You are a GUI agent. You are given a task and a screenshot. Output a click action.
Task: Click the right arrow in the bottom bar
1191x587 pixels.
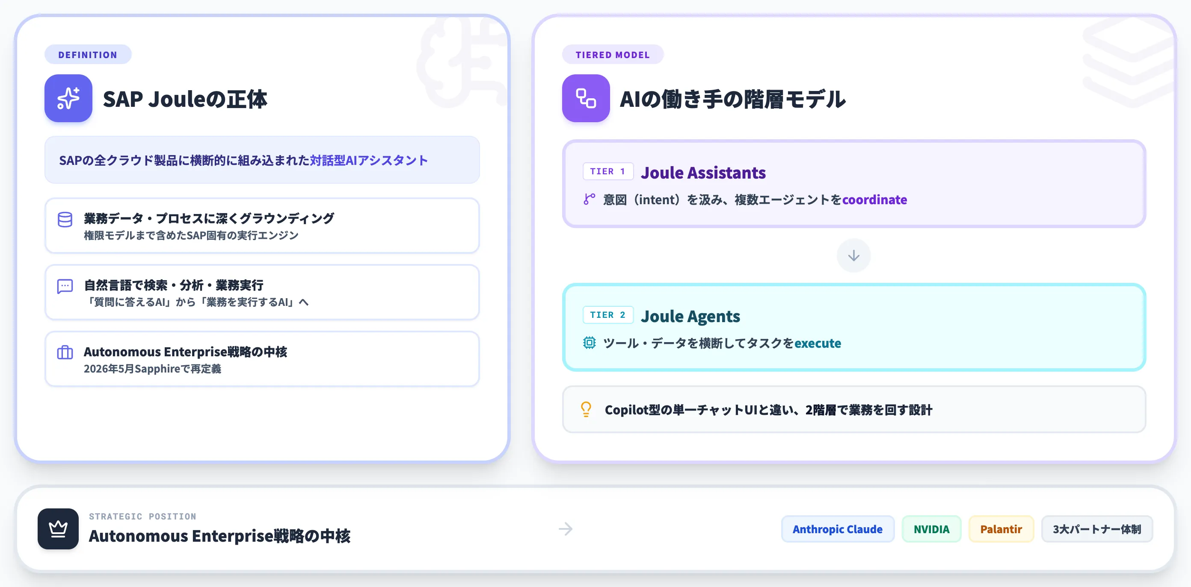(x=566, y=529)
